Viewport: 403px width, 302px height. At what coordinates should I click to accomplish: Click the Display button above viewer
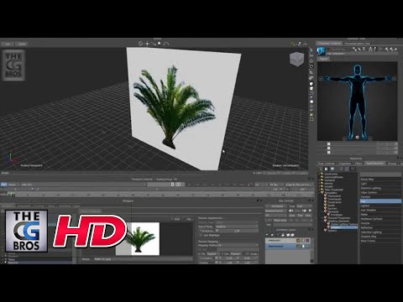[x=22, y=44]
